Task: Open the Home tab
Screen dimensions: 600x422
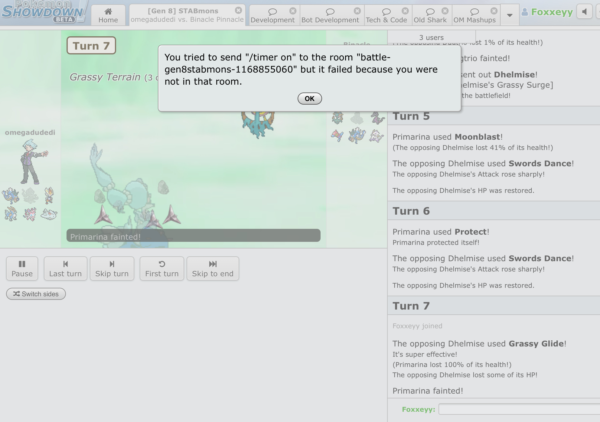Action: (108, 15)
